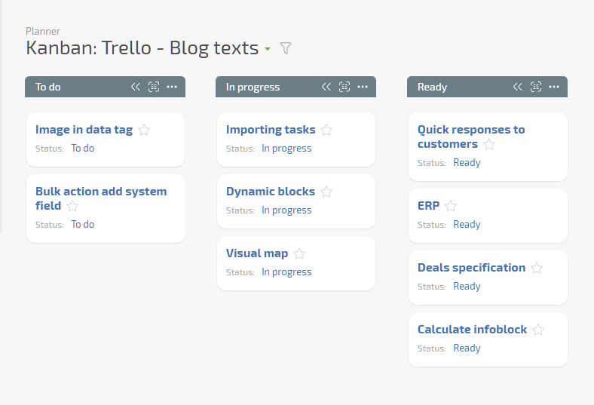Open the Dynamic blocks card title
The image size is (594, 405).
(x=271, y=192)
